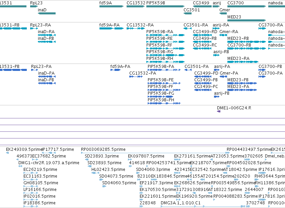
Task: Select the CG3700-PA protein label
Action: coord(271,73)
